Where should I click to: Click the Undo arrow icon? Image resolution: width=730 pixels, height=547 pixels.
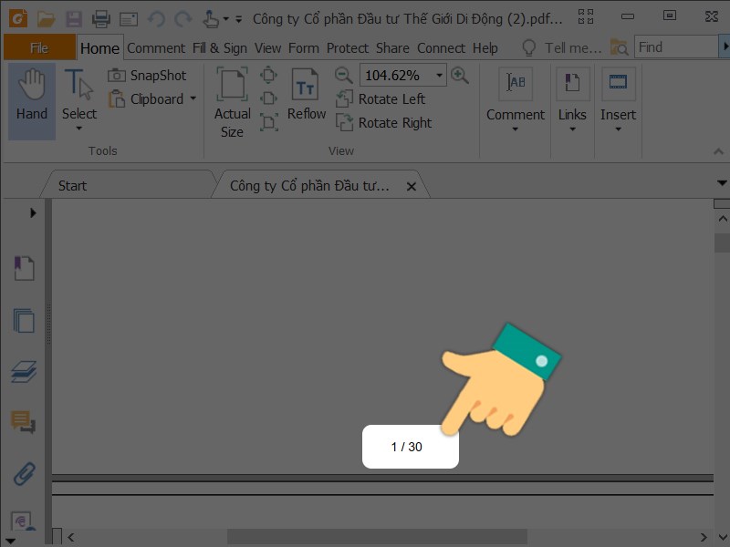coord(156,18)
